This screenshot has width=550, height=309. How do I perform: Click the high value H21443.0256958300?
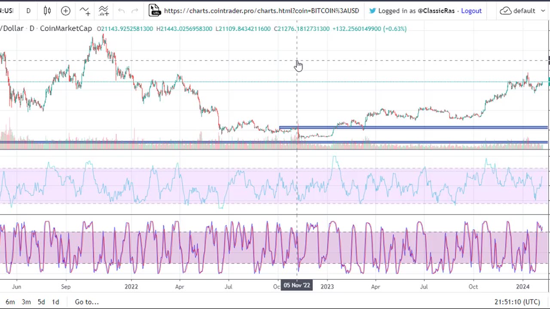tap(184, 29)
